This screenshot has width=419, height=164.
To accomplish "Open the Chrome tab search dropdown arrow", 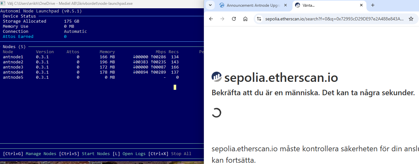I will 210,5.
